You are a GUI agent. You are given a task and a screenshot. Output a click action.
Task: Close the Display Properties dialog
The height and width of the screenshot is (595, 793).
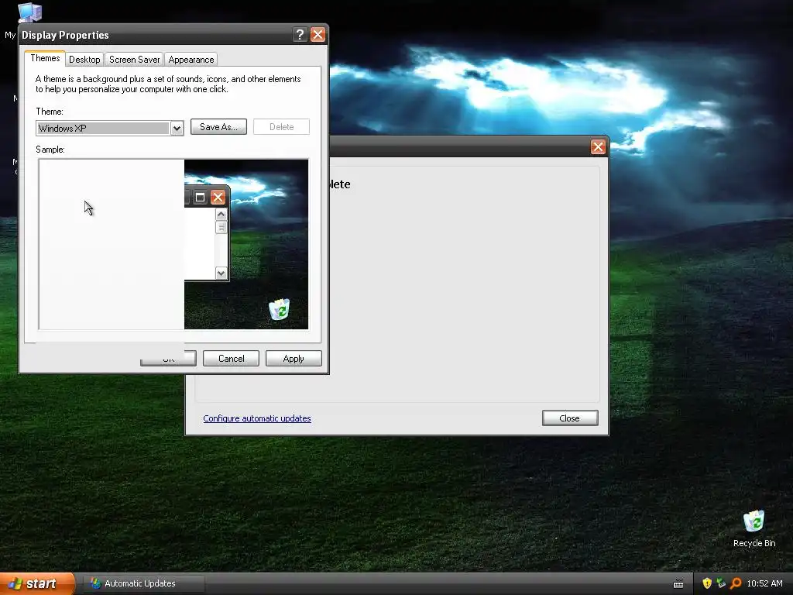[x=318, y=34]
